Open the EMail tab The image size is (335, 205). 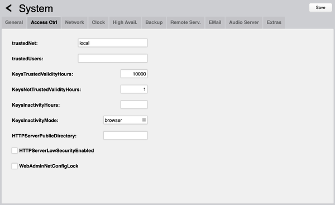coord(215,22)
